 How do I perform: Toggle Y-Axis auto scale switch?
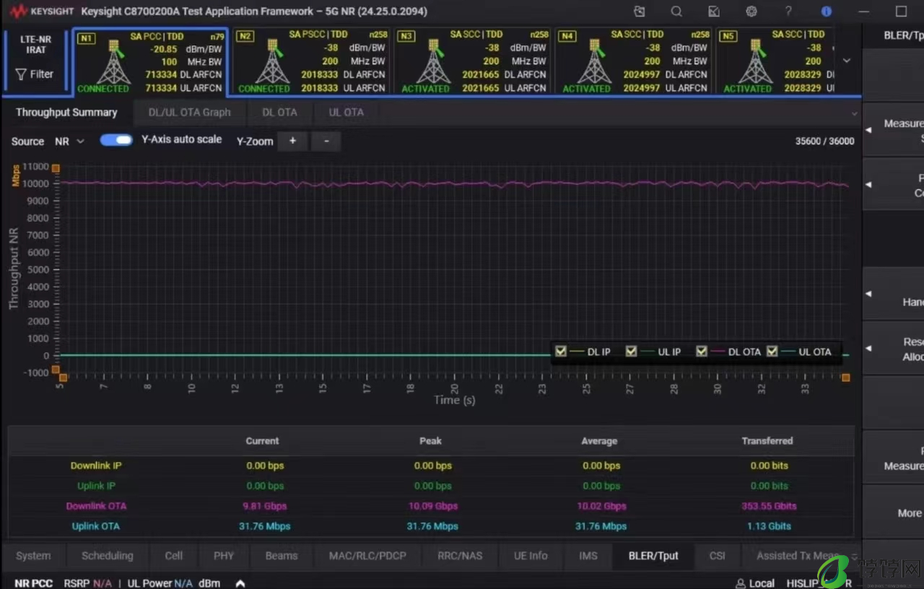click(x=116, y=140)
